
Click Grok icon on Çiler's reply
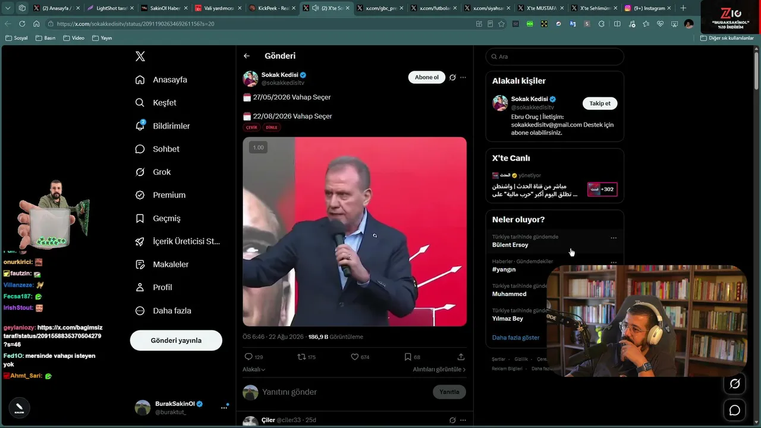(452, 420)
